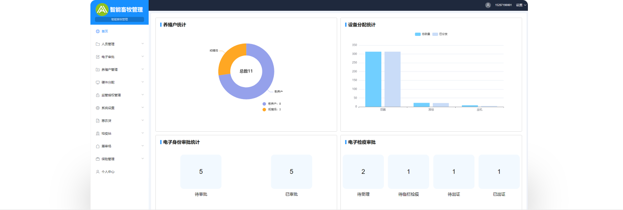
Task: Click the 待受理 card showing 2
Action: [x=363, y=172]
